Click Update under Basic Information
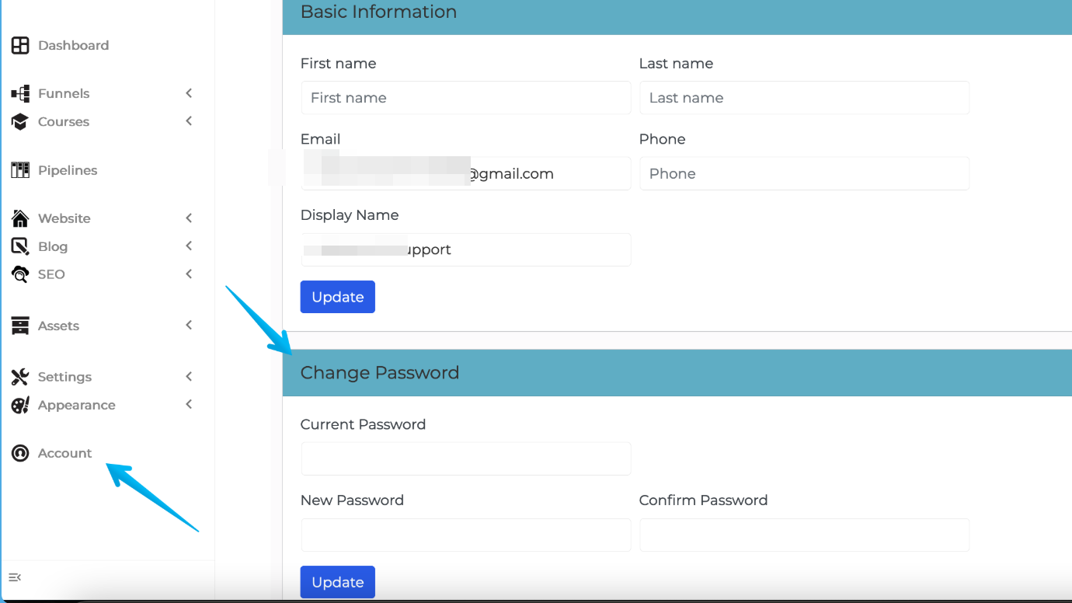The image size is (1072, 603). coord(337,296)
